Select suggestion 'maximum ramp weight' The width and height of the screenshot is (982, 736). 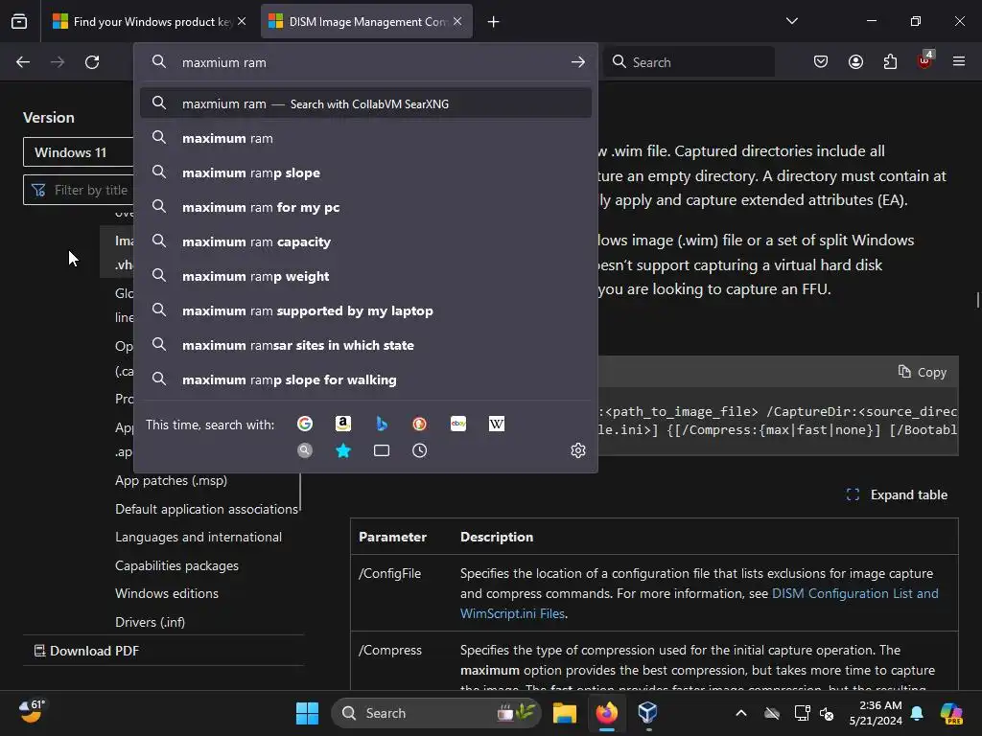coord(365,276)
